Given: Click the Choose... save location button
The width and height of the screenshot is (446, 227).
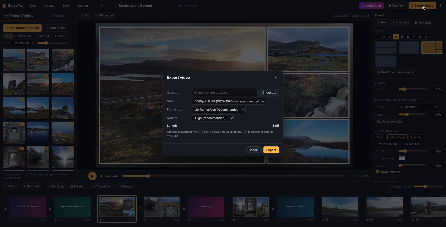Looking at the screenshot, I should point(269,93).
